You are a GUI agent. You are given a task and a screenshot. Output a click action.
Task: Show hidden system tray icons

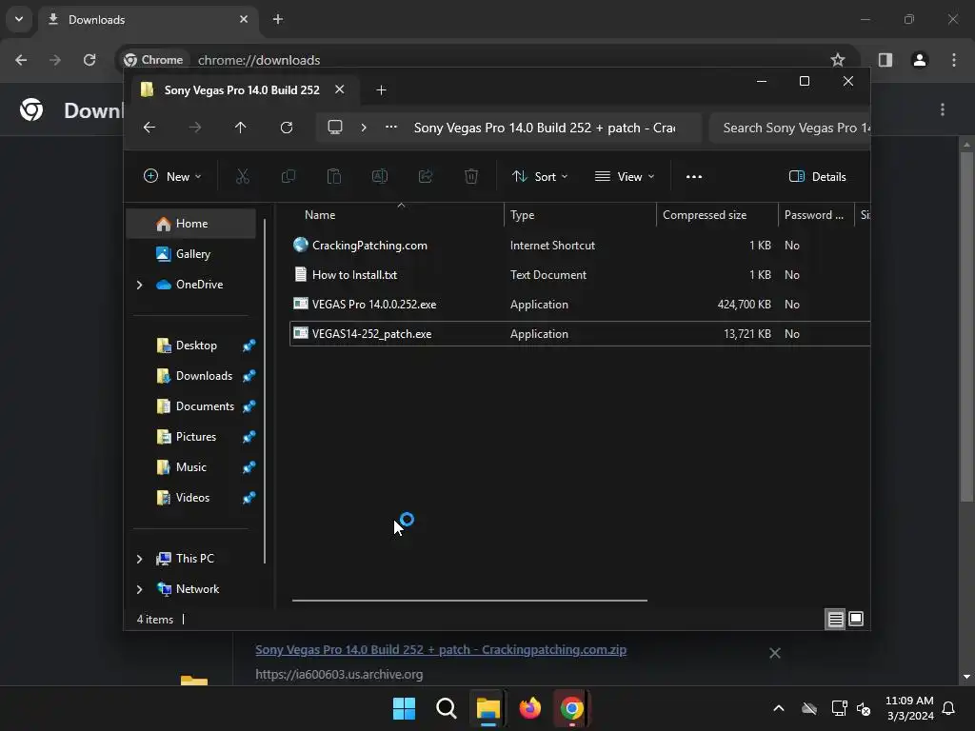pos(779,708)
